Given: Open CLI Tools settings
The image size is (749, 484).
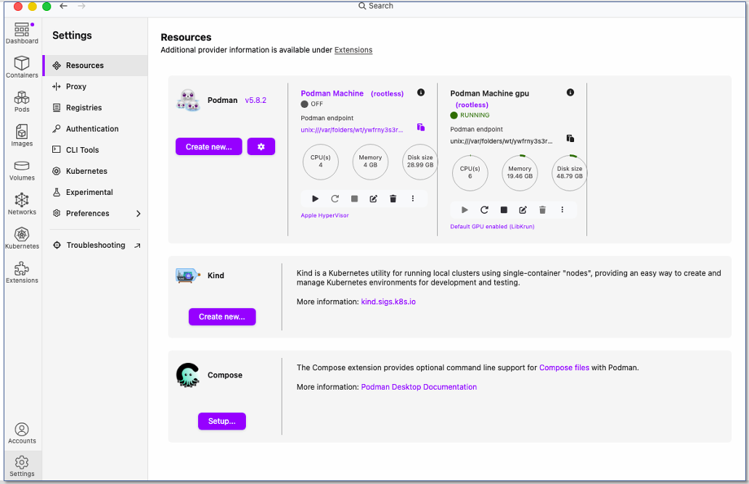Looking at the screenshot, I should pyautogui.click(x=95, y=150).
